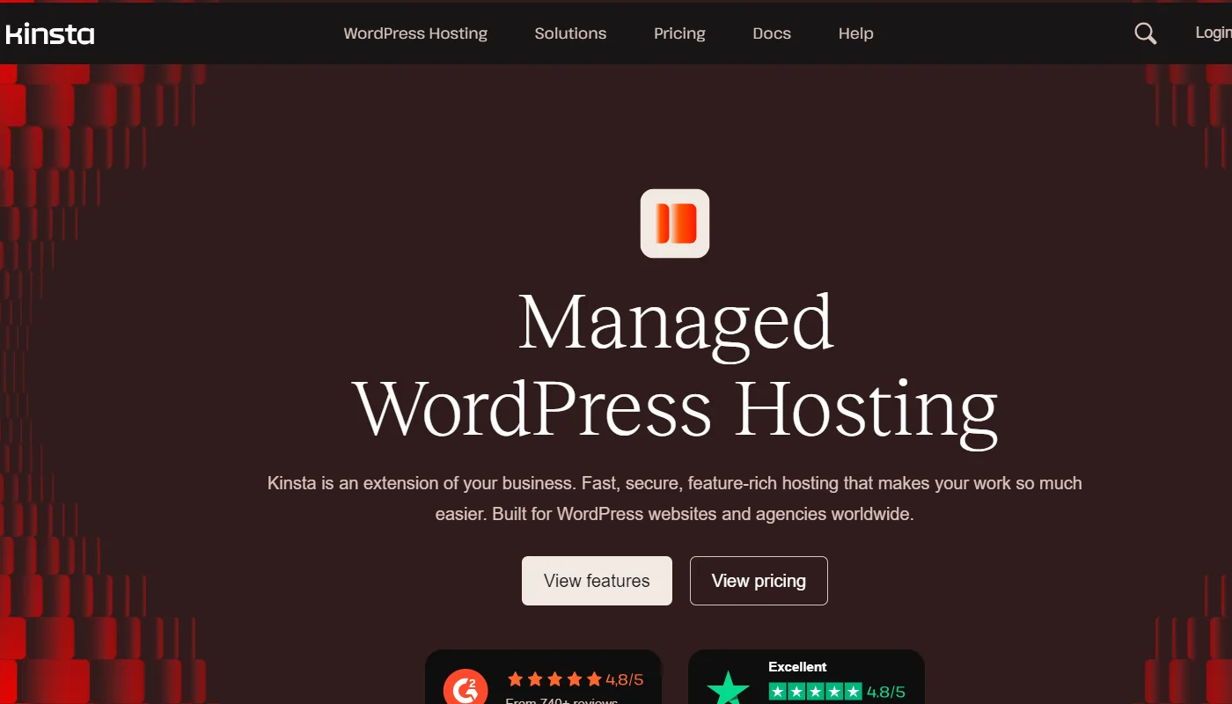The width and height of the screenshot is (1232, 704).
Task: Click the "Kinsta is an extension of your business" paragraph
Action: click(x=675, y=498)
